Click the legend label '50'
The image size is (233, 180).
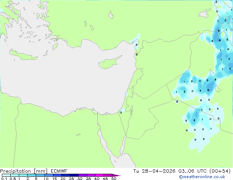click(x=114, y=179)
